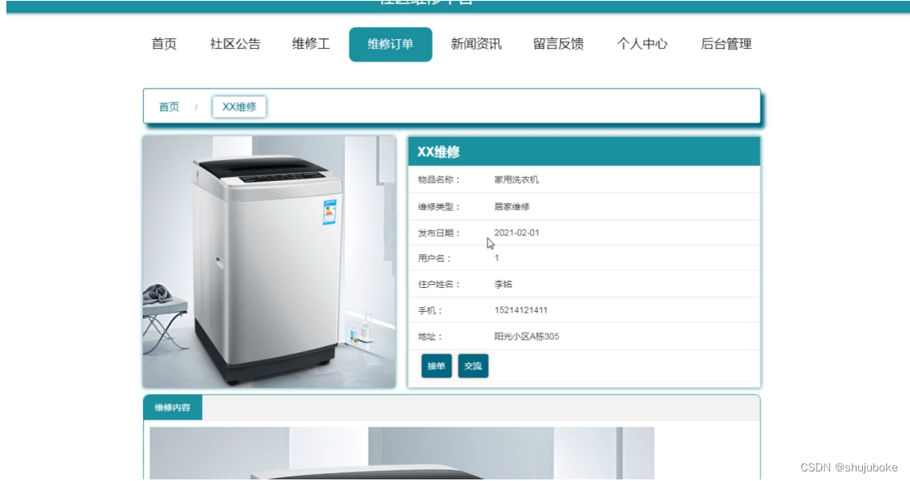Viewport: 910px width, 481px height.
Task: Select the highlighted 维修订单 tab
Action: (x=390, y=44)
